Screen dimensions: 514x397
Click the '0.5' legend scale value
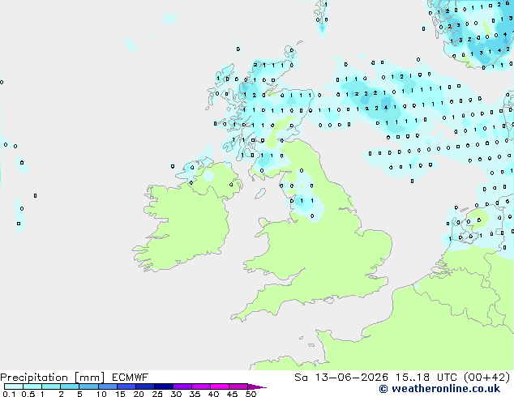(x=28, y=394)
